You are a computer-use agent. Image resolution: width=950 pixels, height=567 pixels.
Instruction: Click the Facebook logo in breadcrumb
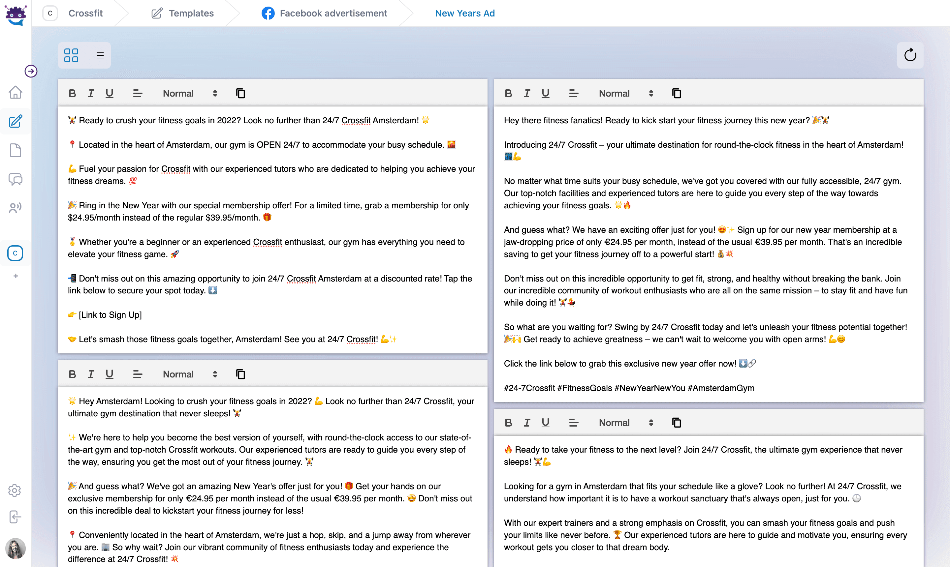click(268, 13)
